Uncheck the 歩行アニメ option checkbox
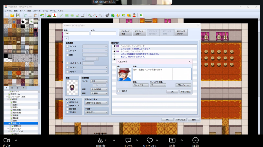263x147 pixels. (x=68, y=102)
